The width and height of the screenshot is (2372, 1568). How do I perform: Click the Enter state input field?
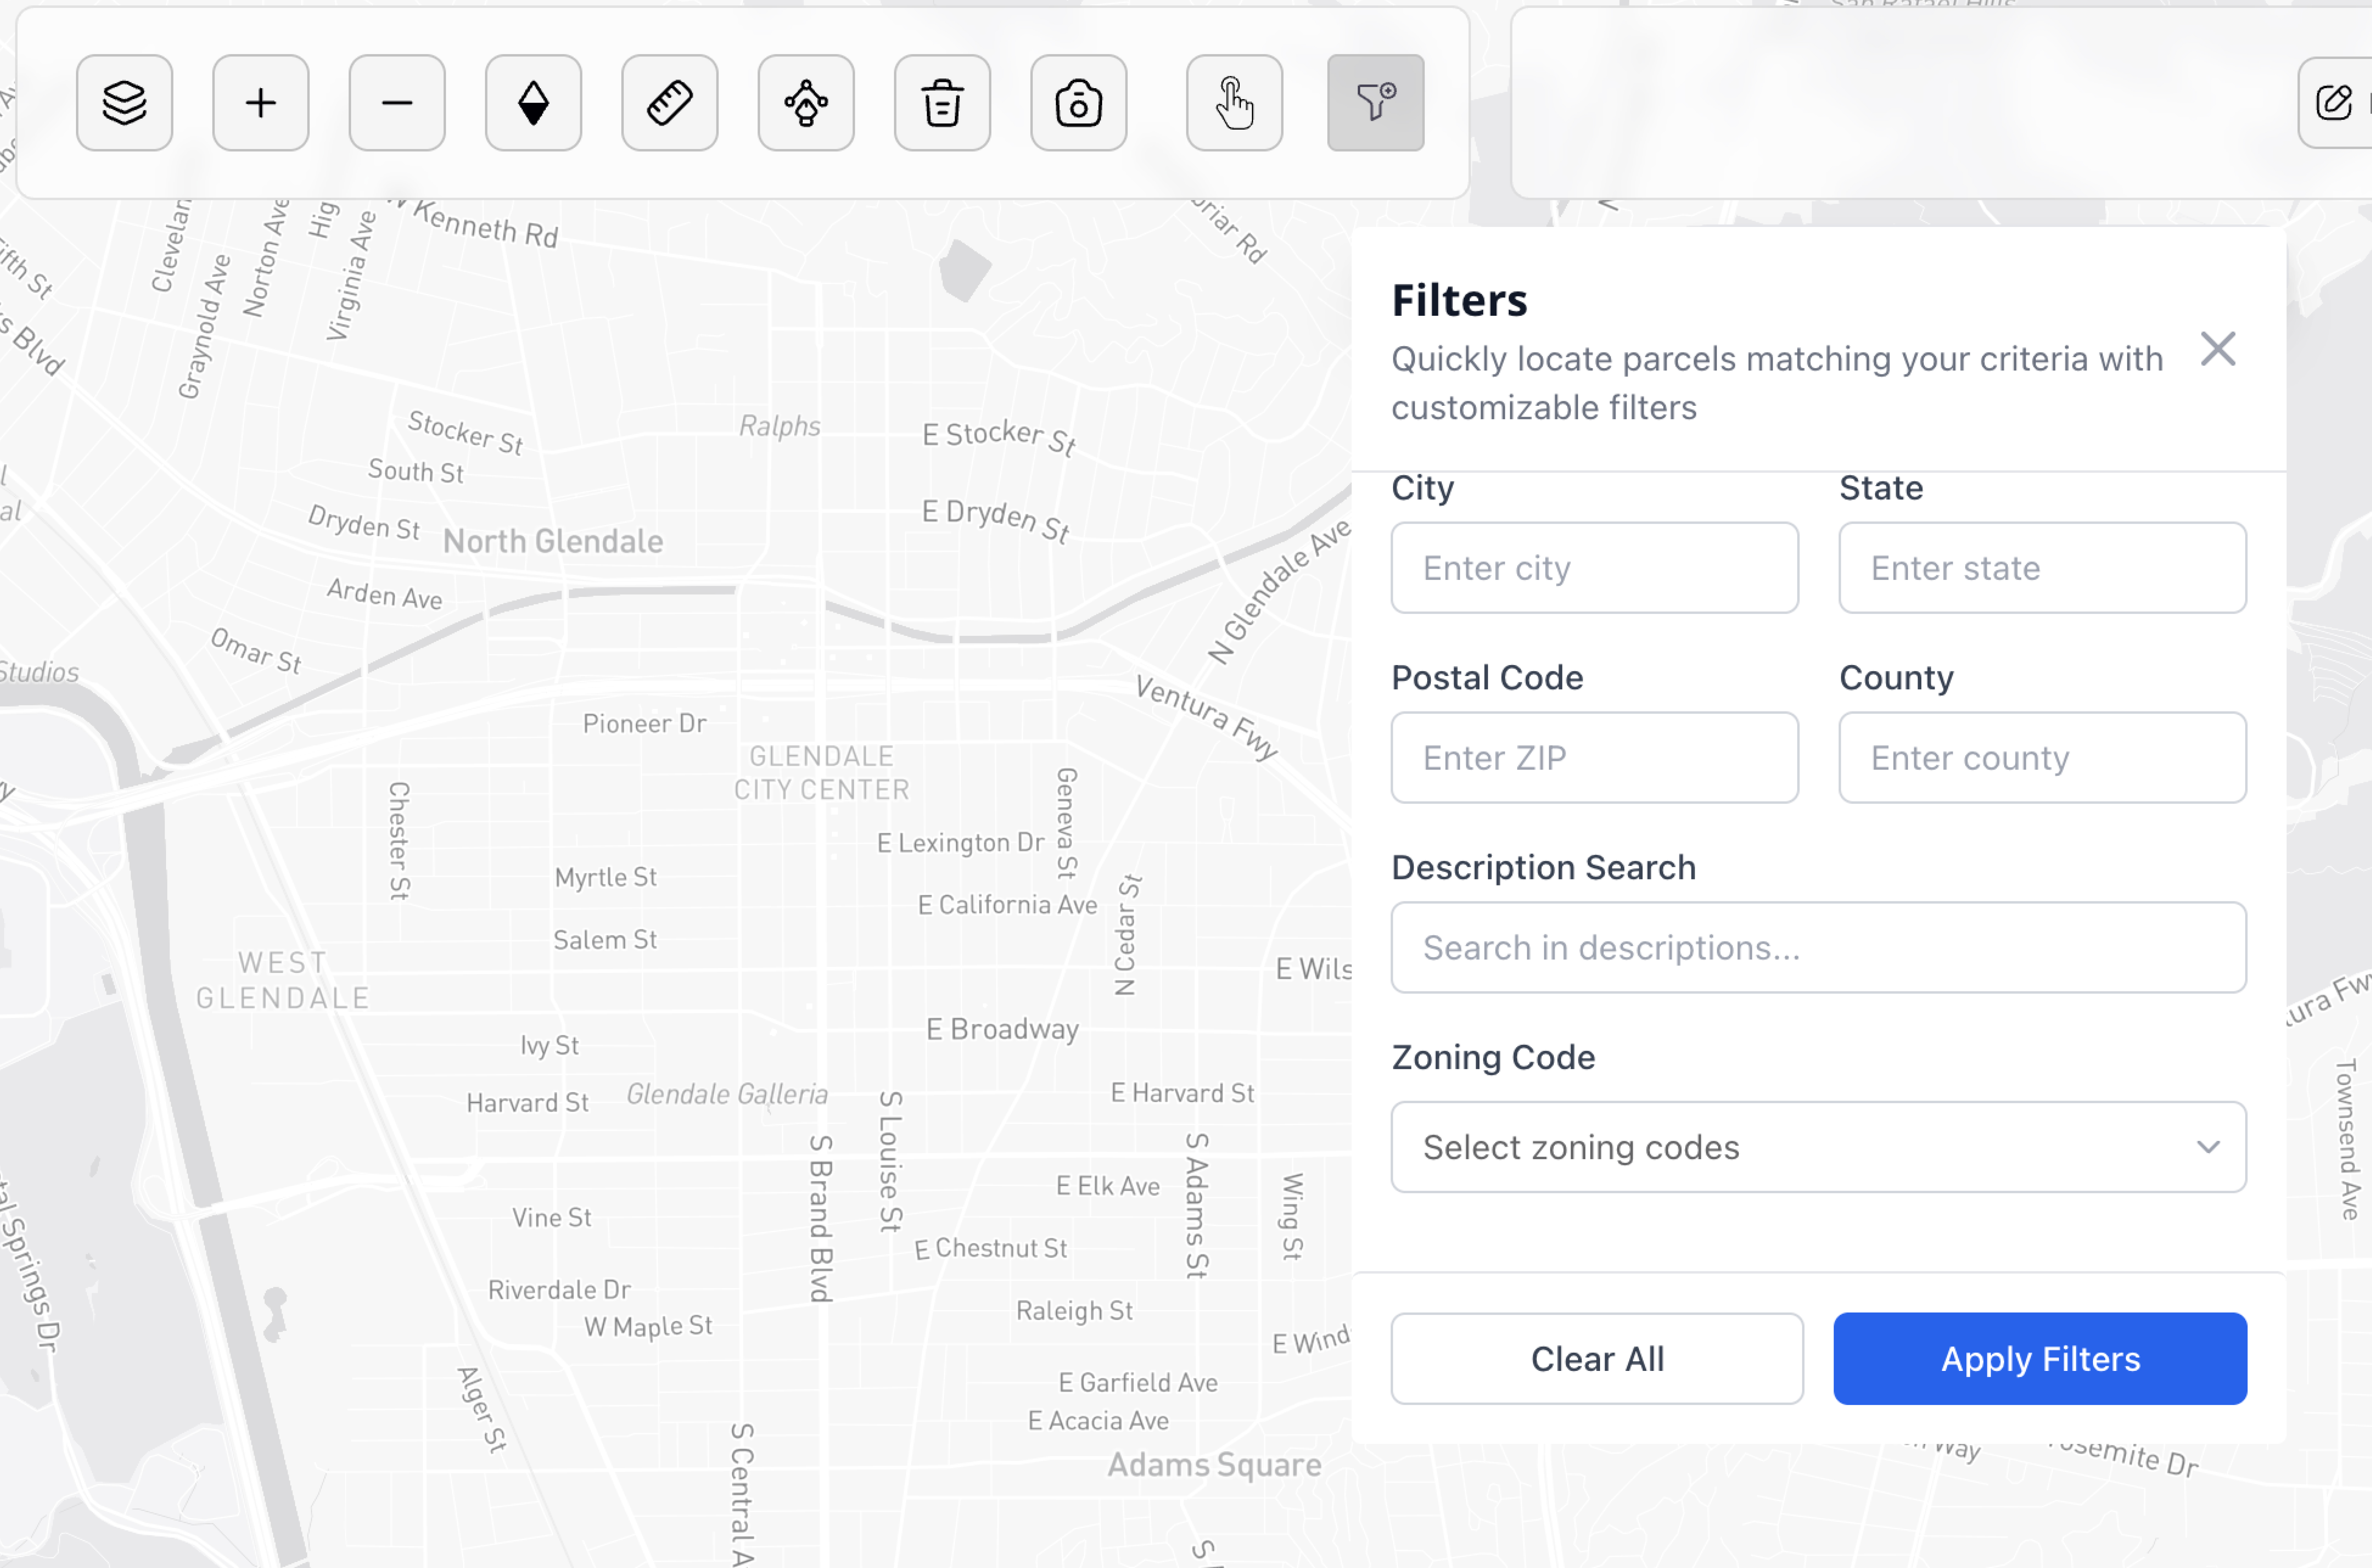click(x=2042, y=567)
